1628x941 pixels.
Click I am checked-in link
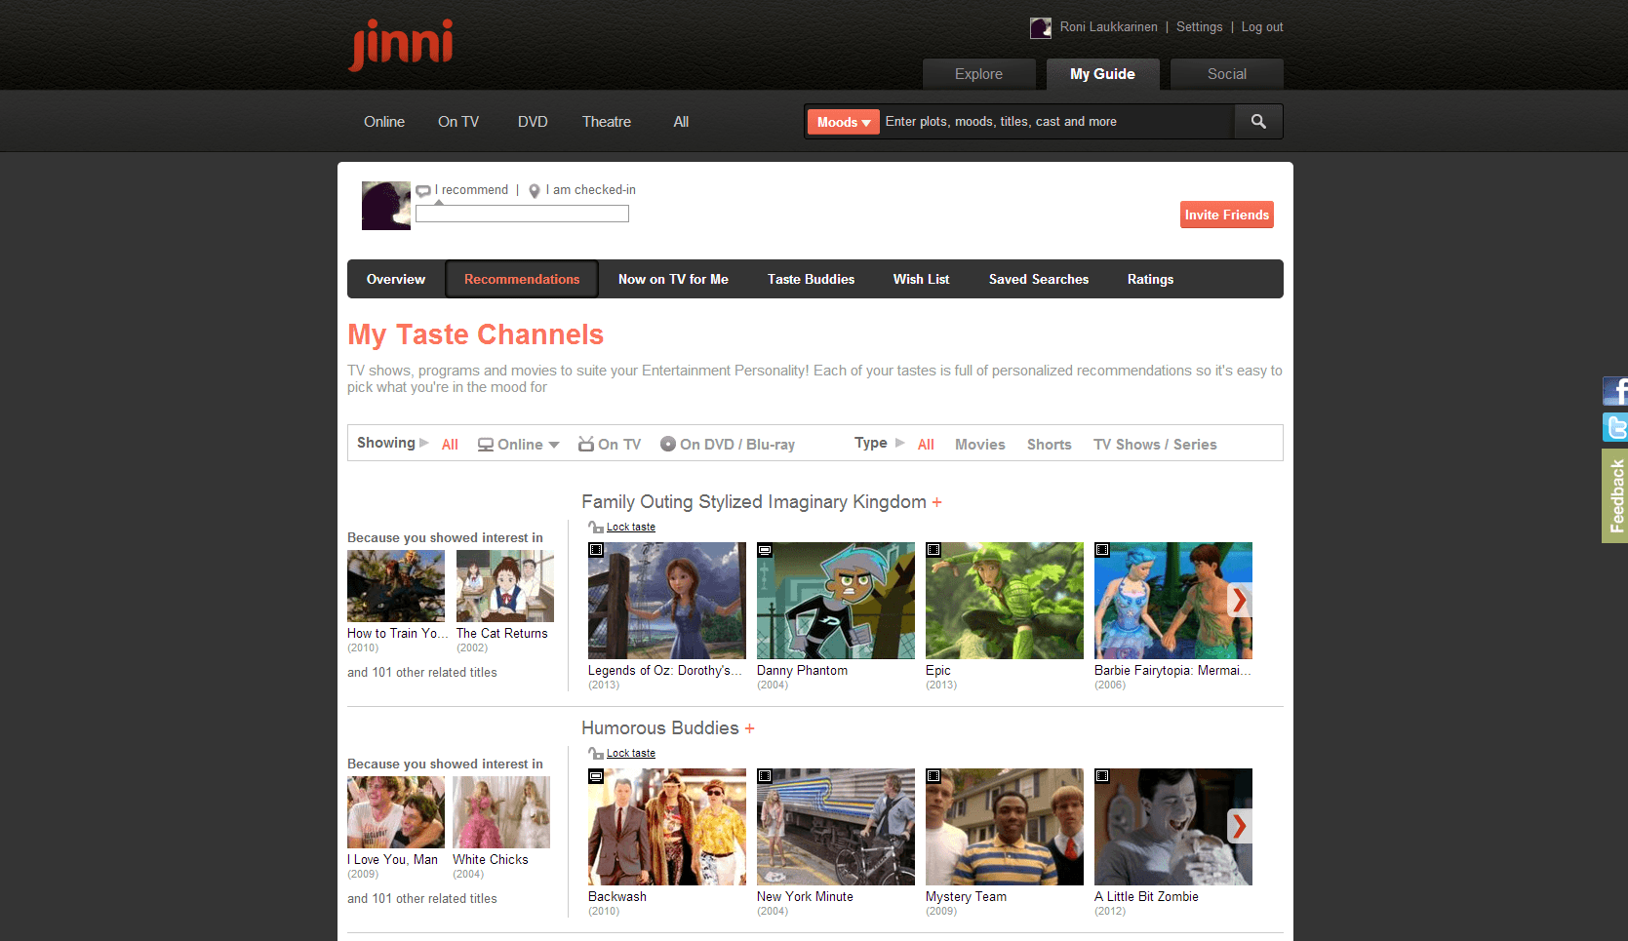click(x=591, y=190)
